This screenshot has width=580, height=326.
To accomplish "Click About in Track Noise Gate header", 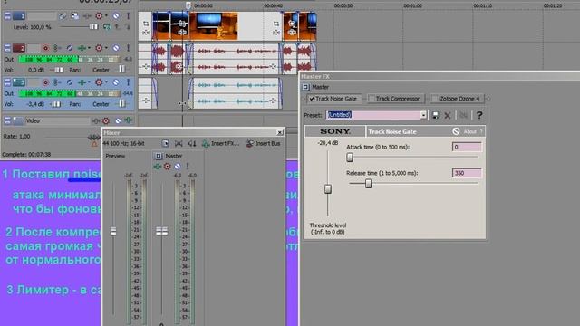I will (x=469, y=131).
